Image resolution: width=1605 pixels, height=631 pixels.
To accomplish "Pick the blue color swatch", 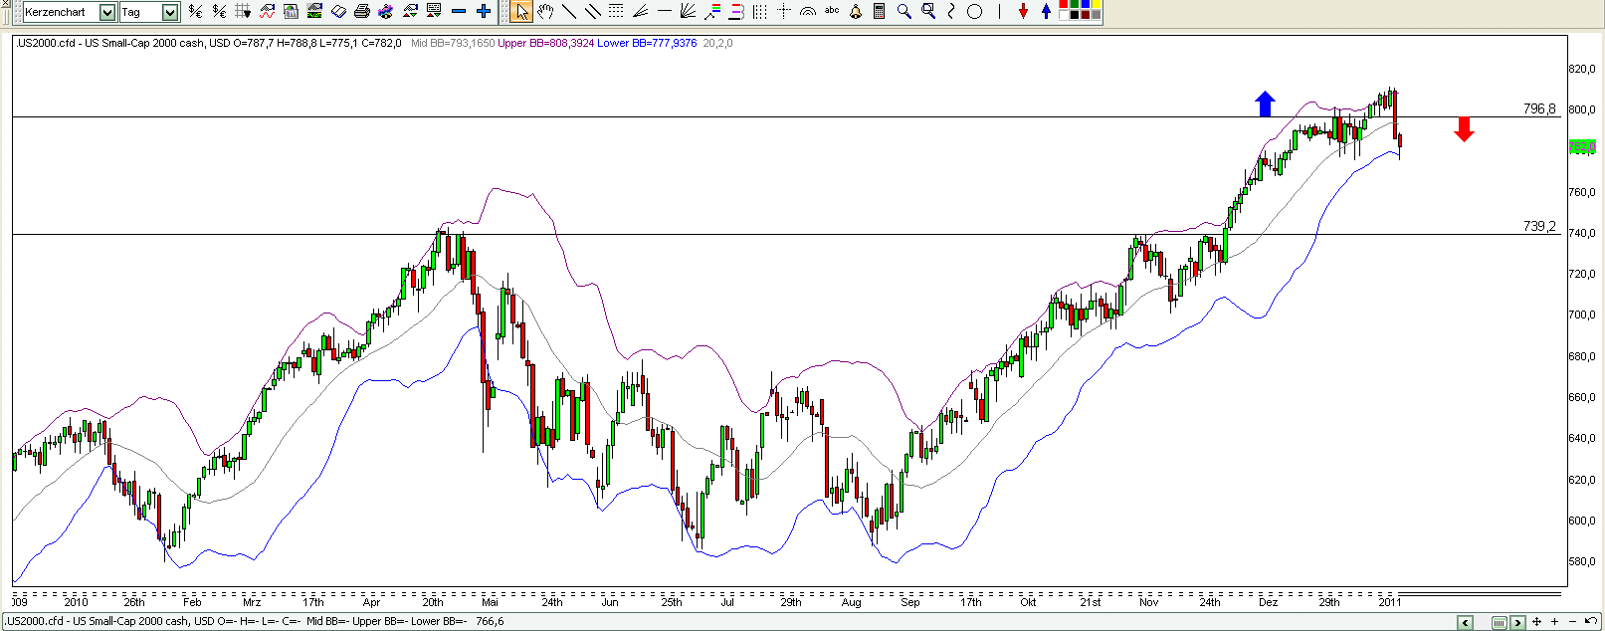I will pos(1086,5).
